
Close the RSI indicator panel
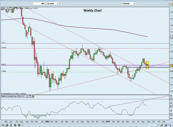(33, 96)
